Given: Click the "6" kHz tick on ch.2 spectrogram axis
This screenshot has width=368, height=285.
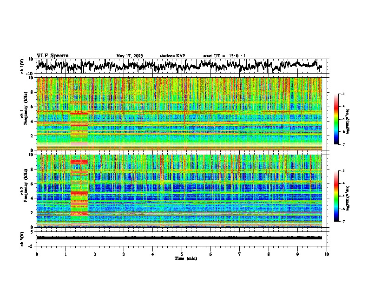Looking at the screenshot, I should 33,183.
